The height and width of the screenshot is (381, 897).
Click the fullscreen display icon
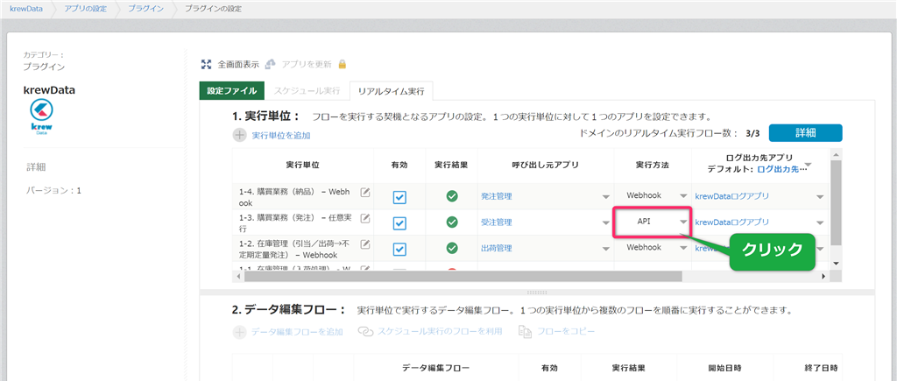click(x=207, y=64)
